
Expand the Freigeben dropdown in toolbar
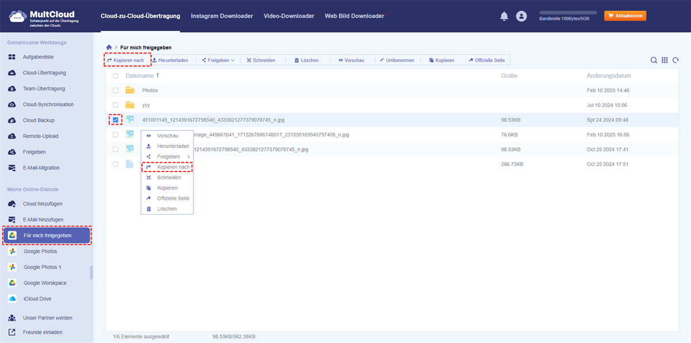coord(218,60)
